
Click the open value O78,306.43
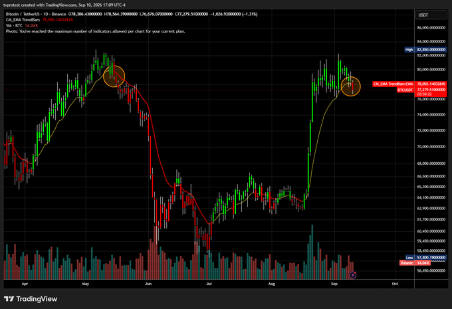click(85, 14)
